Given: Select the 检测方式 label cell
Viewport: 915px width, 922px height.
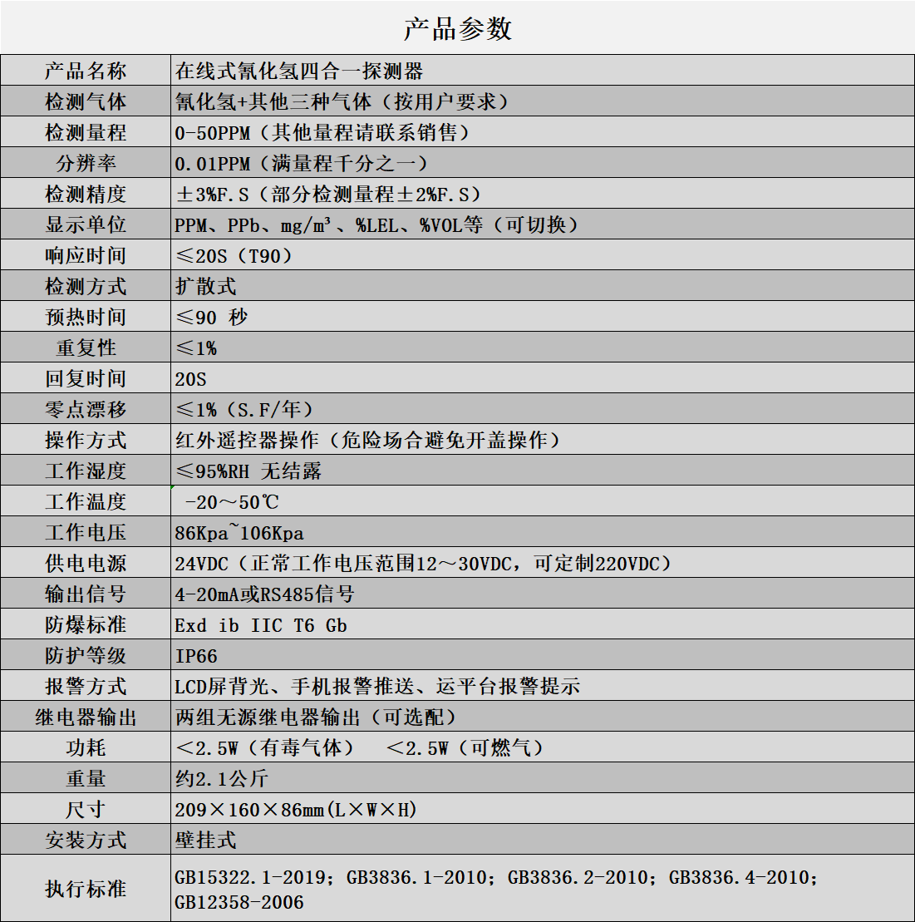Looking at the screenshot, I should (x=86, y=286).
